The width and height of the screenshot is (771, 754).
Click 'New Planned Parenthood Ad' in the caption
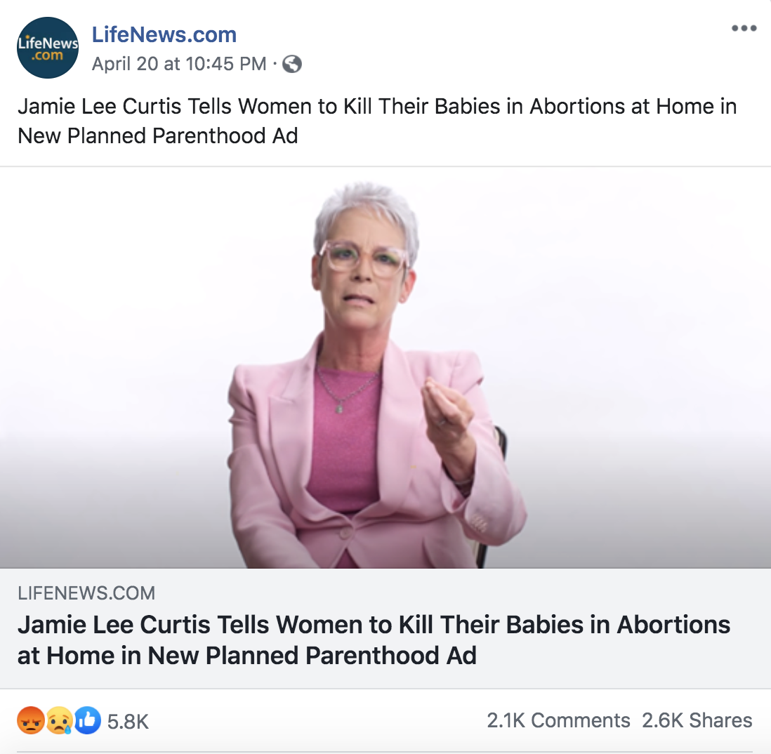click(x=158, y=136)
